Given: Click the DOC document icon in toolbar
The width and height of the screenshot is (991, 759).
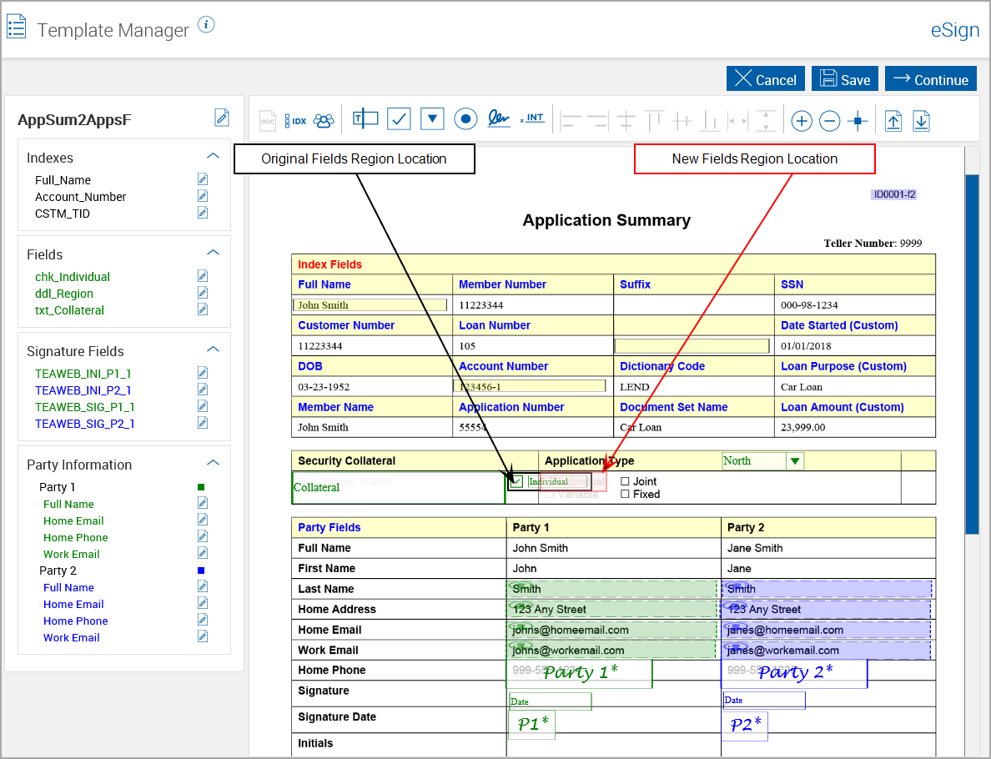Looking at the screenshot, I should 267,120.
